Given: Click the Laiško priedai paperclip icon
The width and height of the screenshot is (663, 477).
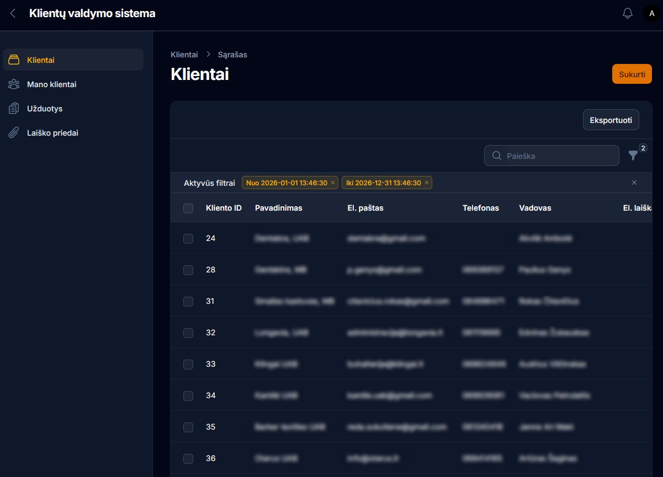Looking at the screenshot, I should [14, 133].
